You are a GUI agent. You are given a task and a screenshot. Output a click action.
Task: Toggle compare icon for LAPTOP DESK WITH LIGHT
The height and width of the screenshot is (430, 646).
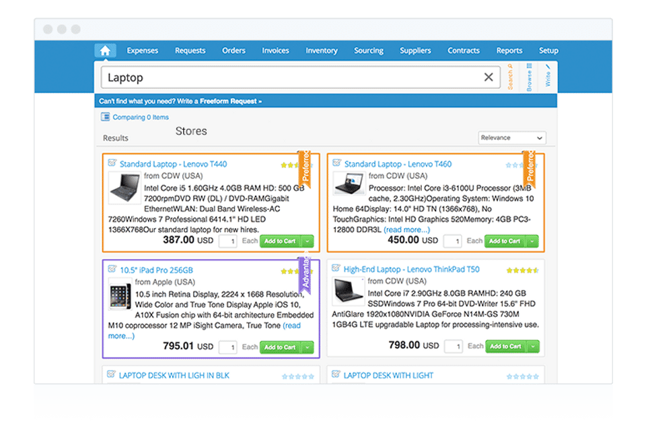click(x=336, y=374)
